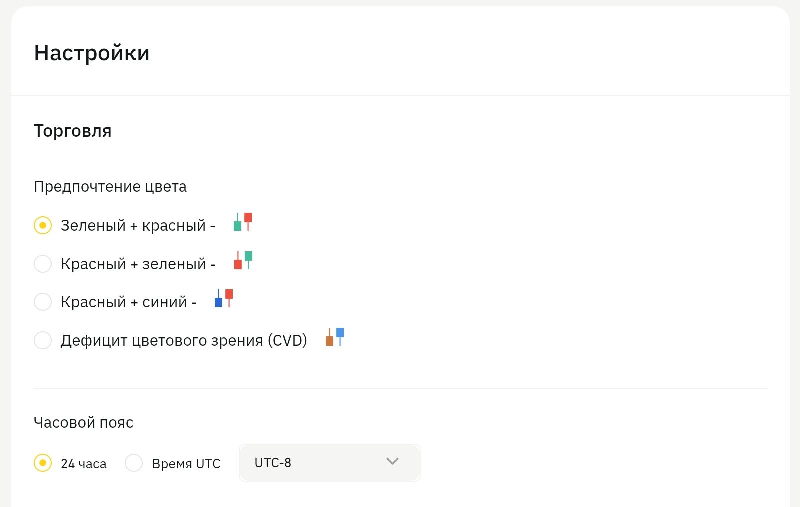This screenshot has width=800, height=507.
Task: Click the Красный + зеленый label text
Action: (x=138, y=264)
